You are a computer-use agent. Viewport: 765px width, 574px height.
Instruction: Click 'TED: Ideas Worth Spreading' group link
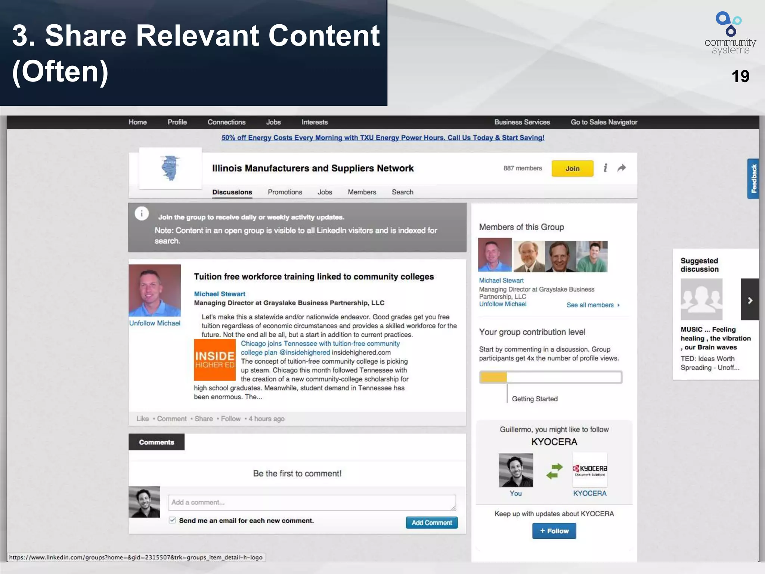pos(710,363)
